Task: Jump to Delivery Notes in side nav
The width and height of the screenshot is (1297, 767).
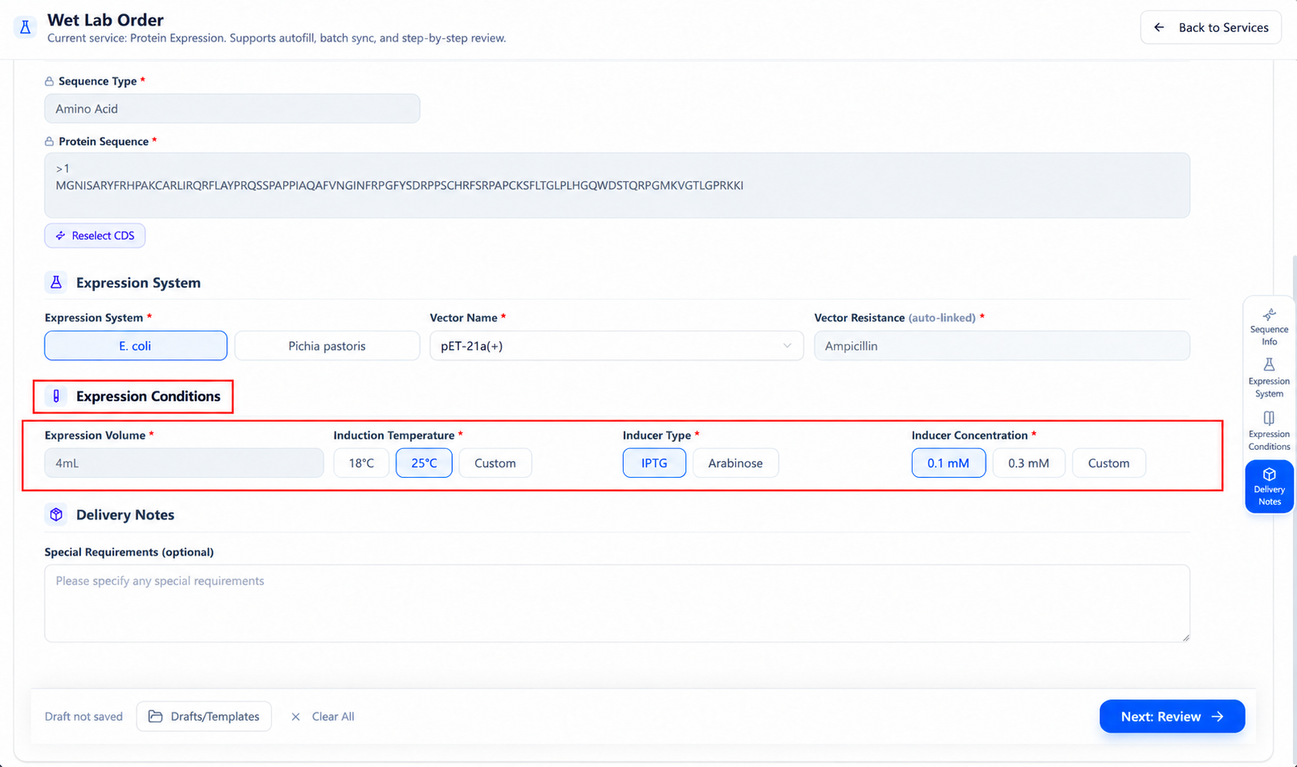Action: coord(1269,486)
